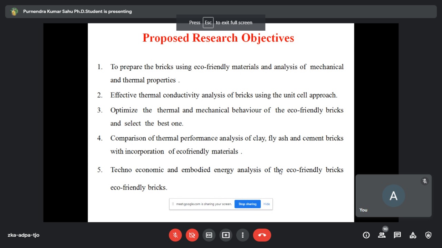The height and width of the screenshot is (248, 442).
Task: Click the 'Proposed Research Objectives' slide title
Action: coord(218,38)
